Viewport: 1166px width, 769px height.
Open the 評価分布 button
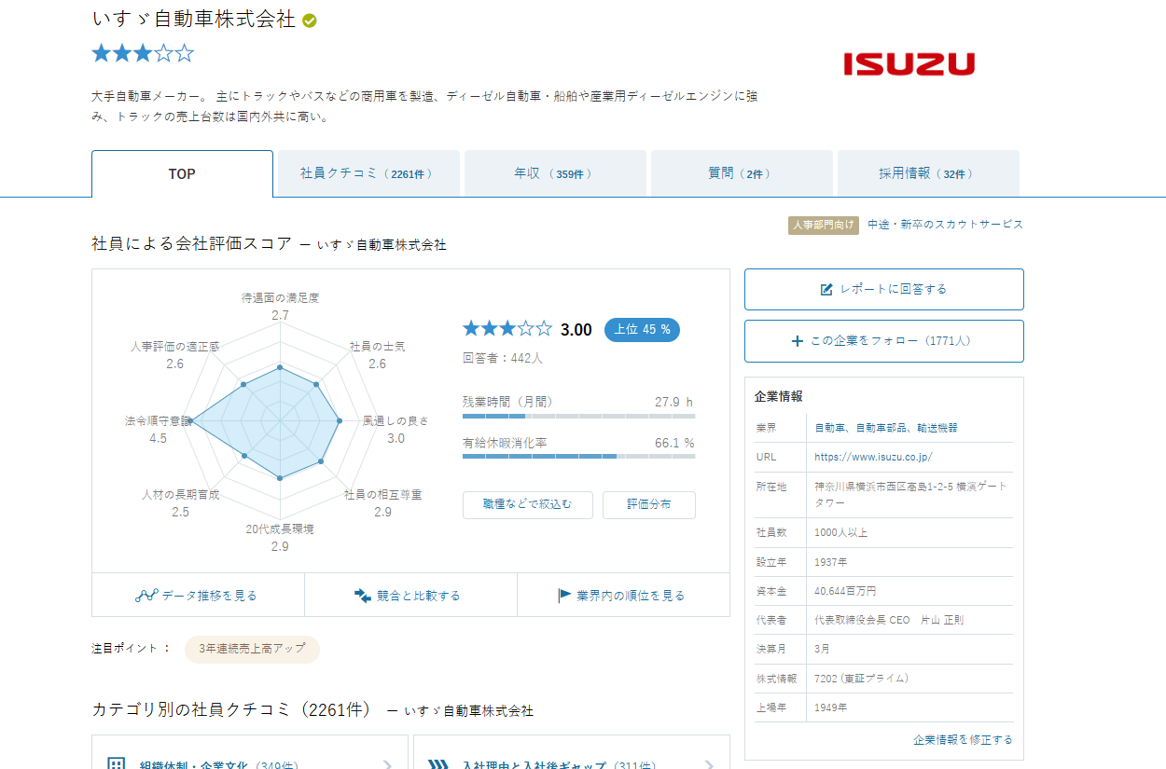click(x=649, y=505)
